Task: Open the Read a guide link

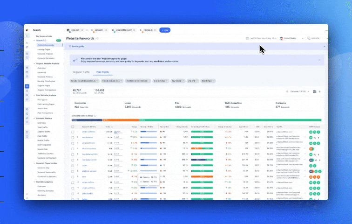Action: [x=77, y=47]
